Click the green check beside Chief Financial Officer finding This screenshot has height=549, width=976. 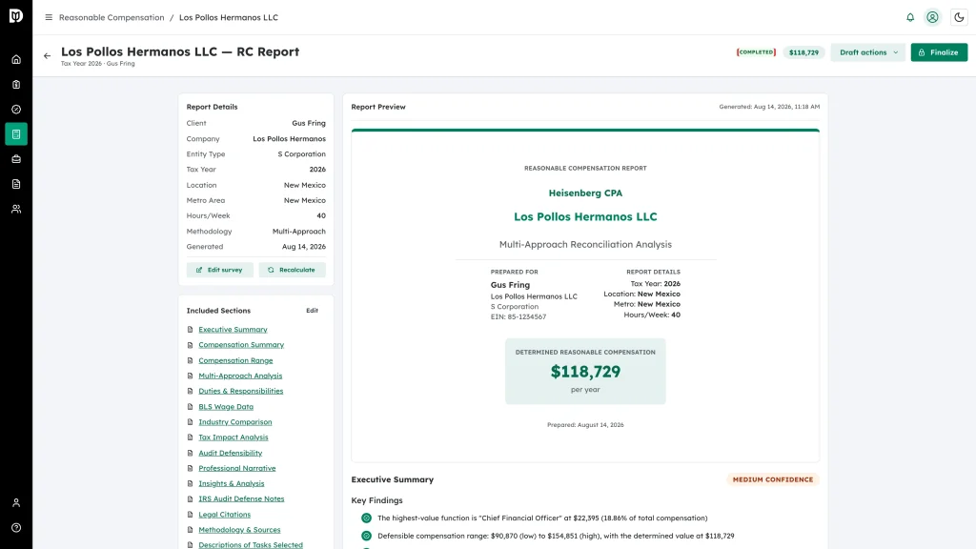click(366, 518)
